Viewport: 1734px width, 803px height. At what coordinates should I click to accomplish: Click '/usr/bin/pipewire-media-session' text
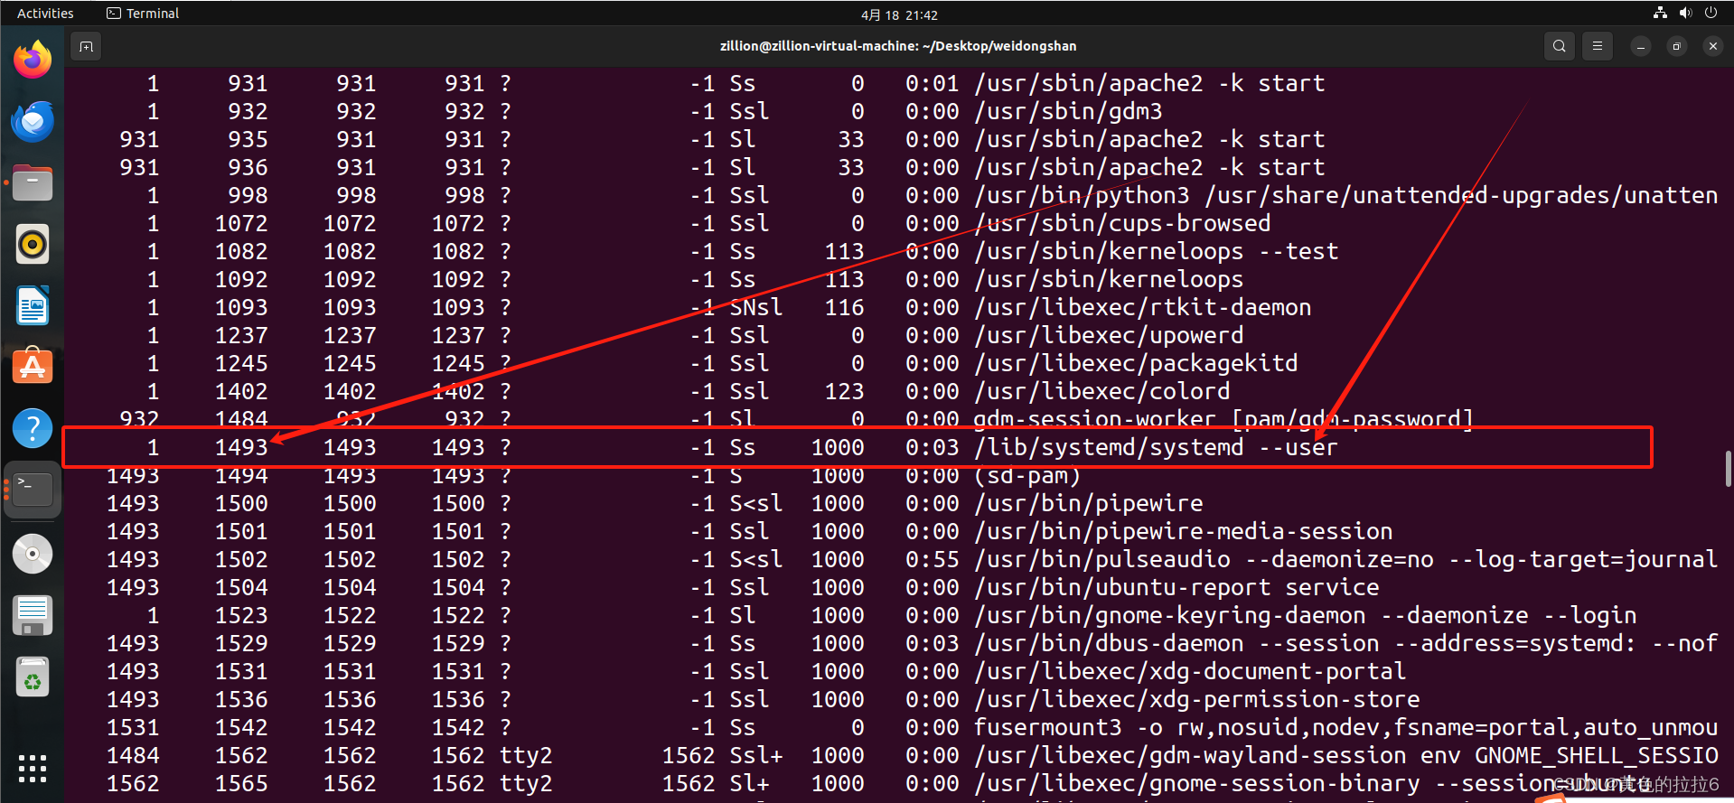pyautogui.click(x=1184, y=531)
